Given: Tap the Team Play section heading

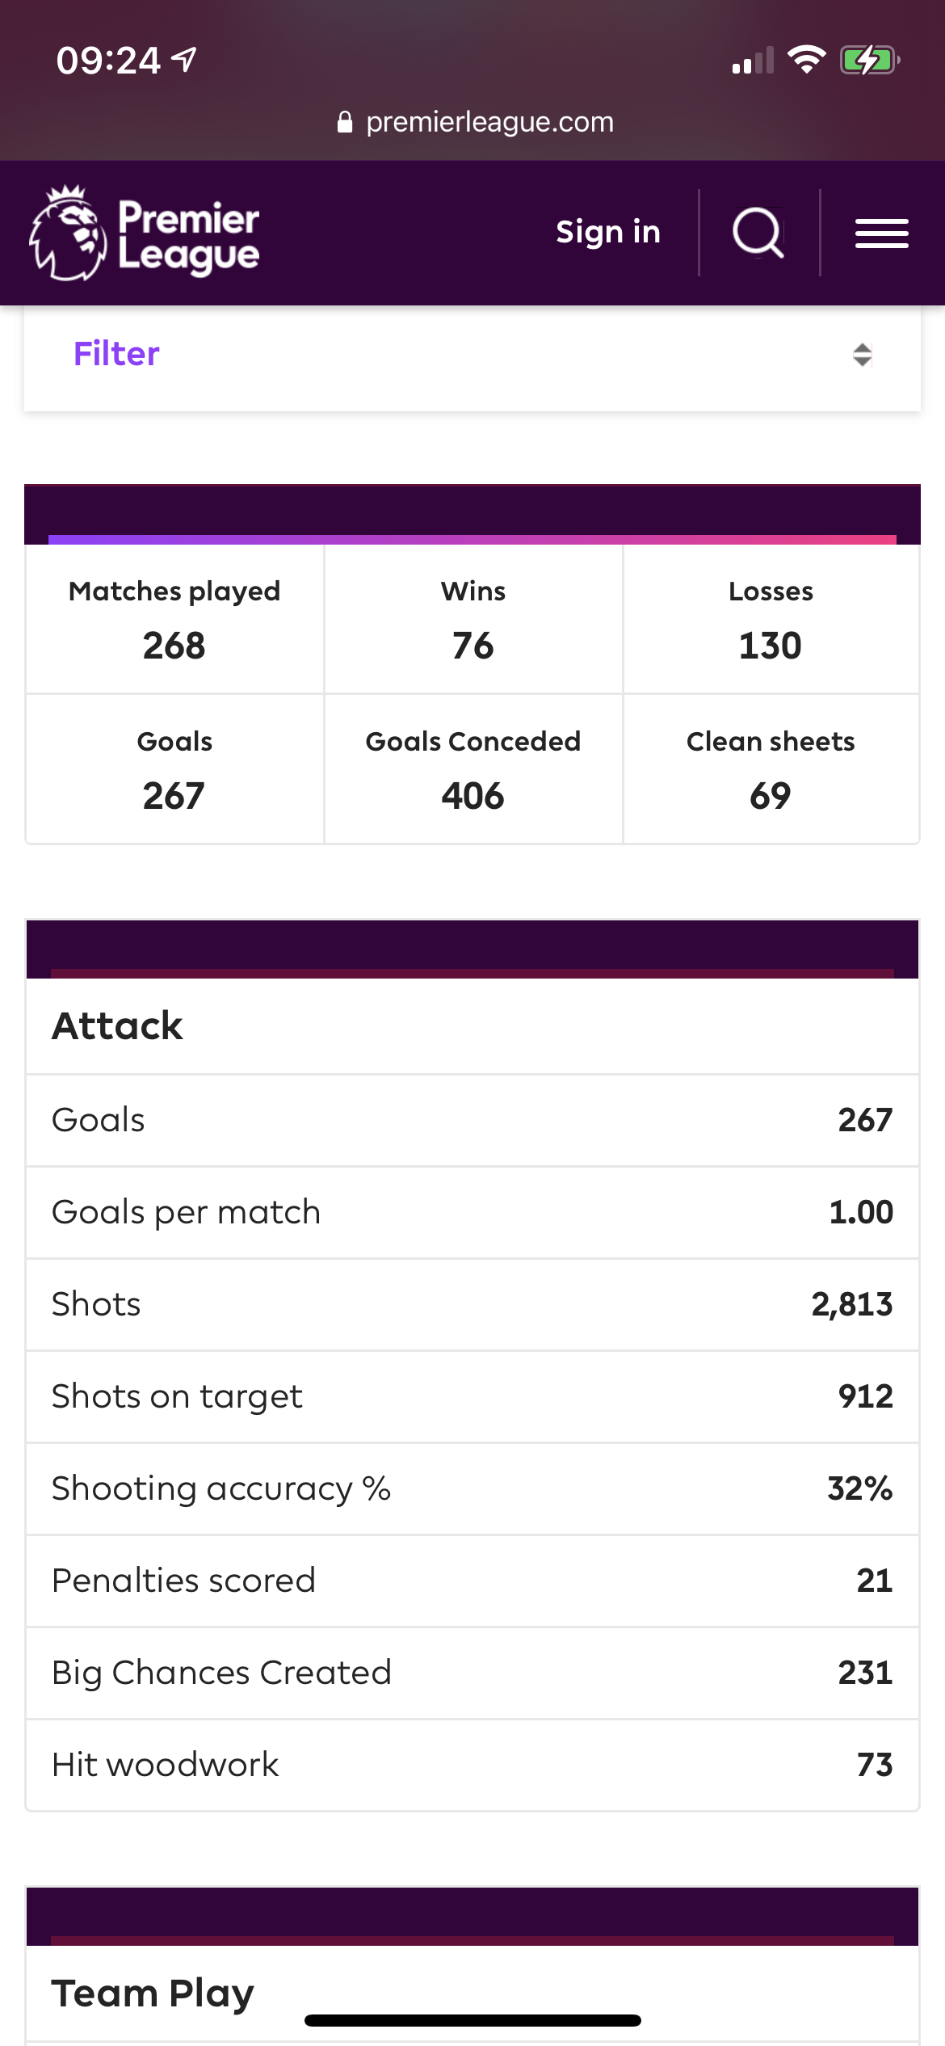Looking at the screenshot, I should tap(153, 1993).
